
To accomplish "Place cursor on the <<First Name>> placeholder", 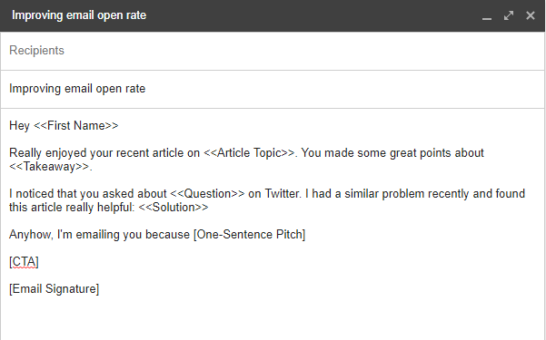I will coord(76,125).
